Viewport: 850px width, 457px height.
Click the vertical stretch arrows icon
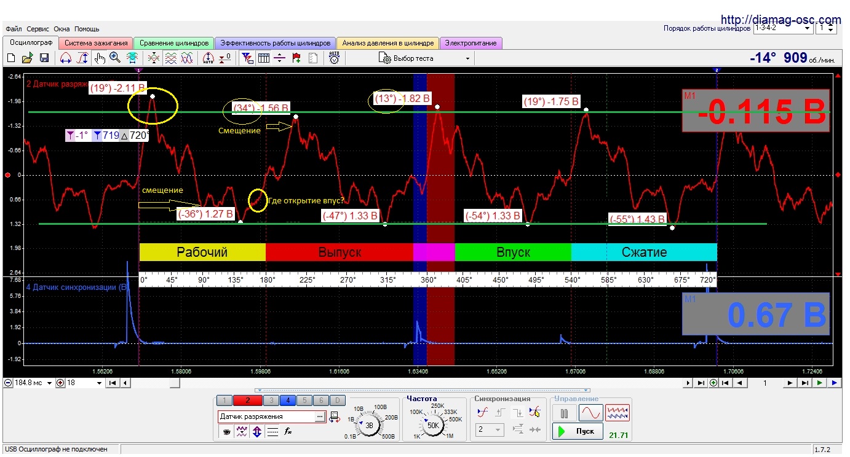click(257, 432)
